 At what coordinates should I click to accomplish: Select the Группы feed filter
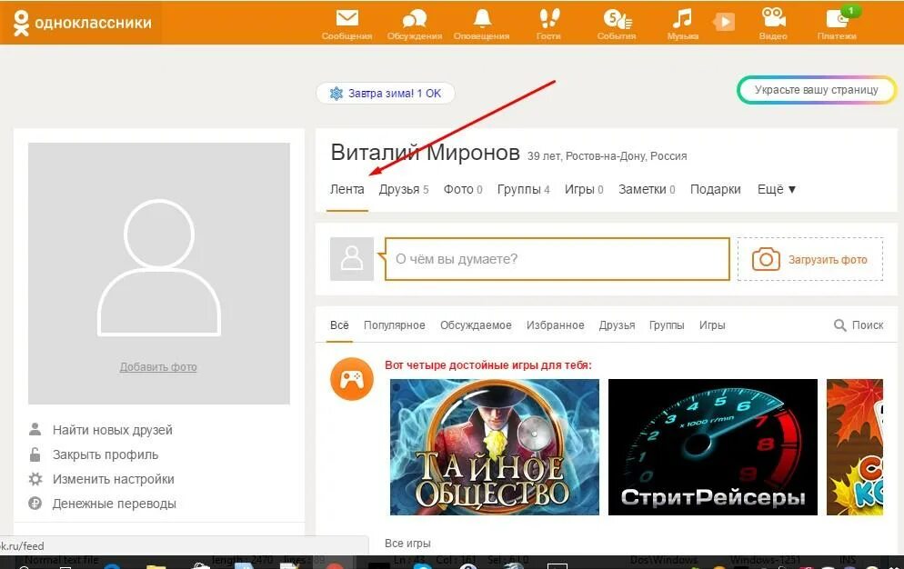coord(667,325)
